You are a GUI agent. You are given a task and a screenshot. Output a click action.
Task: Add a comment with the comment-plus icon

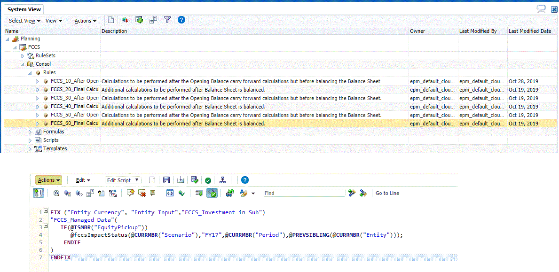point(131,193)
